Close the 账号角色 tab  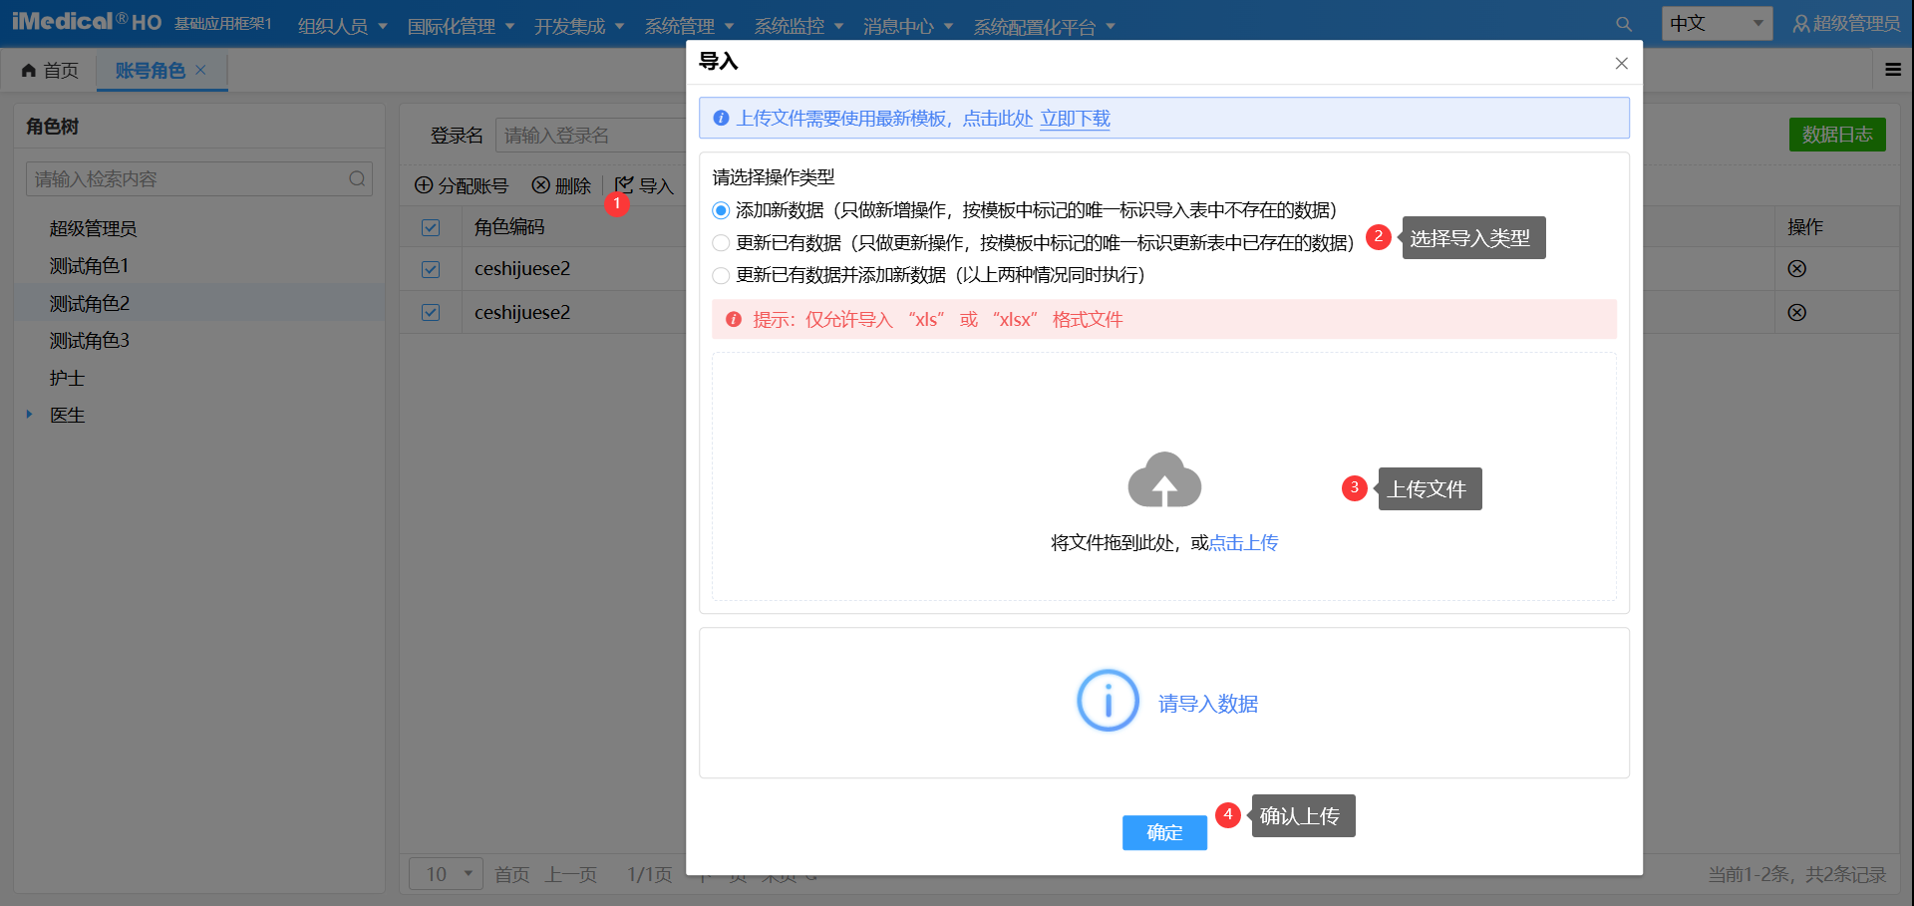click(200, 70)
